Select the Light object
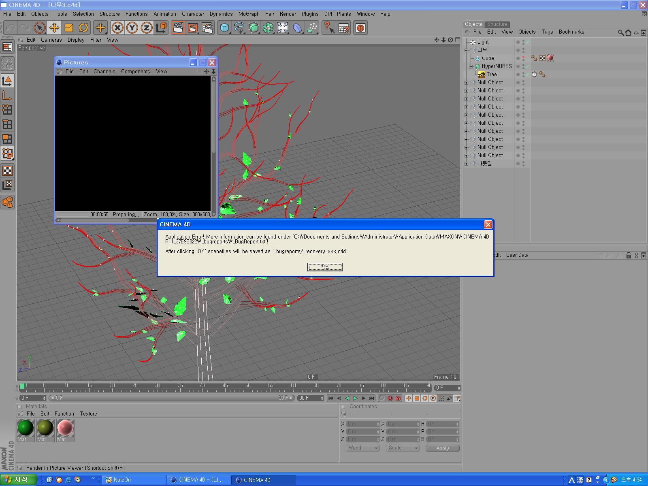648x486 pixels. point(483,42)
